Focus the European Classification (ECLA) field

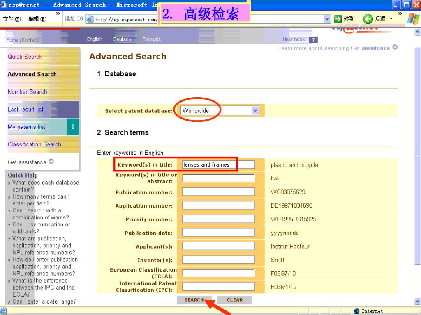[x=219, y=273]
